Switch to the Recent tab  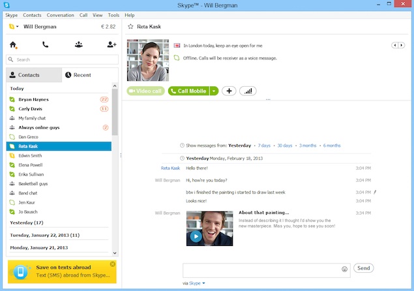point(77,75)
